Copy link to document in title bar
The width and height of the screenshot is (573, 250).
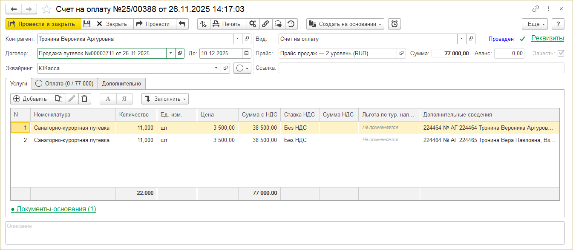coord(536,9)
